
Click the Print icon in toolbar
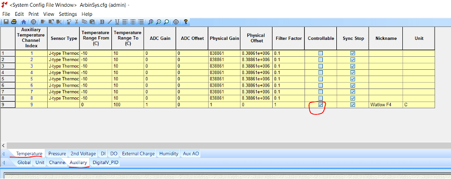(x=13, y=22)
